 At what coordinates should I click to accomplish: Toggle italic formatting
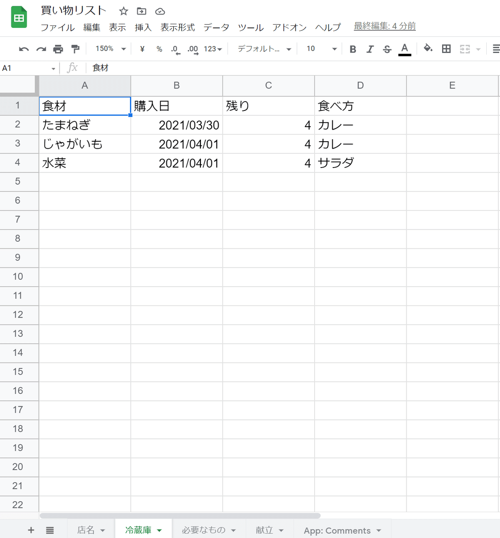click(x=370, y=49)
